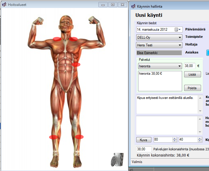Click the red pain marker on the abdomen
This screenshot has height=171, width=209.
[76, 64]
